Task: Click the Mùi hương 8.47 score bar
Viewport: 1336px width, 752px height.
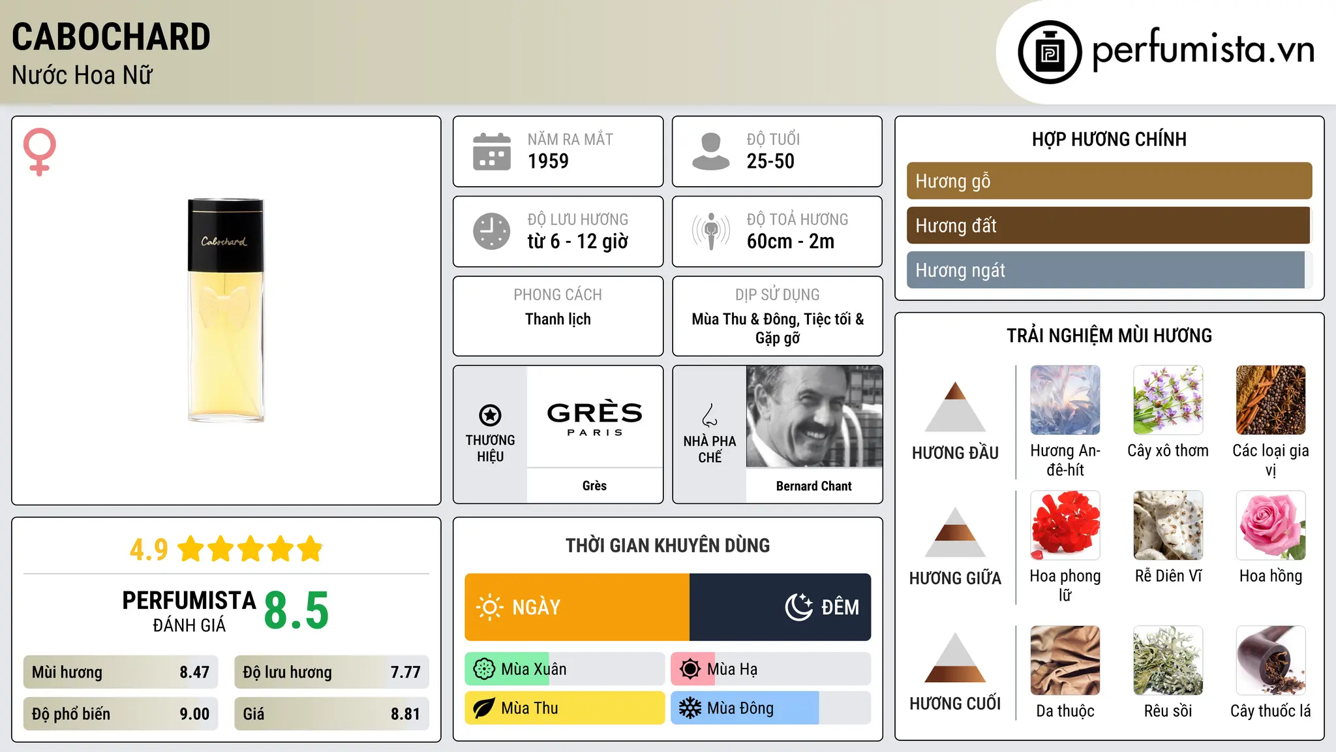Action: click(121, 672)
